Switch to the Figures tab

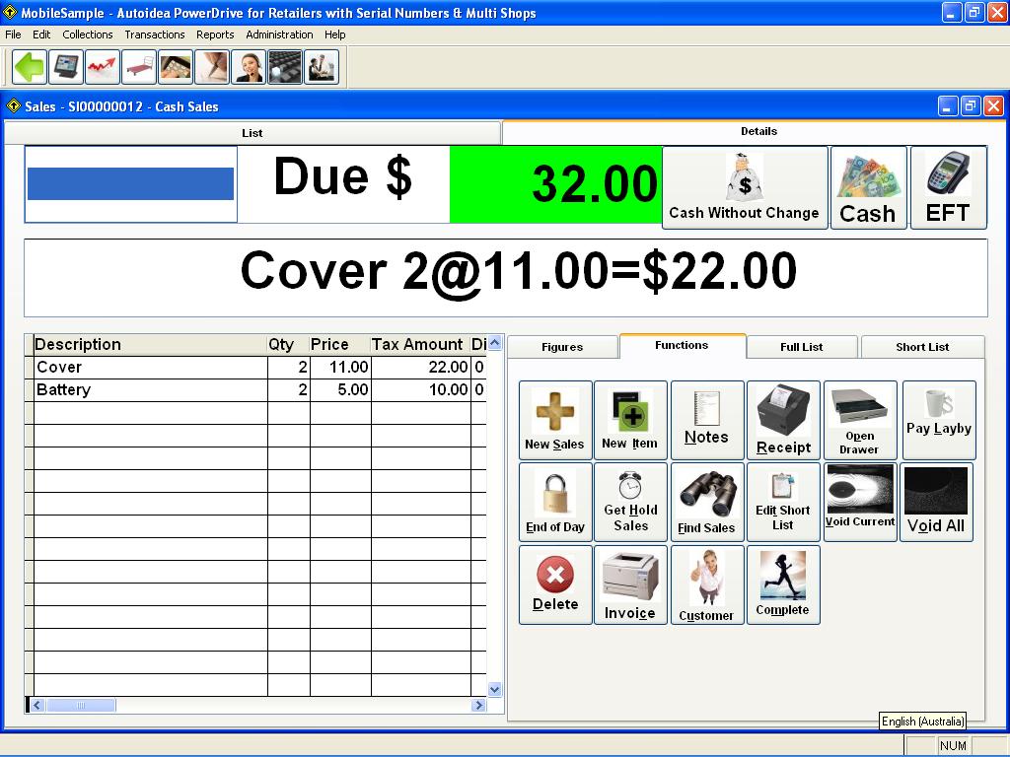[x=562, y=347]
